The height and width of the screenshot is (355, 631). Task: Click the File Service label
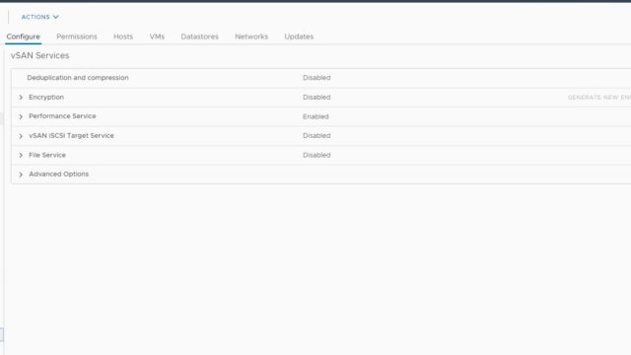[x=47, y=155]
